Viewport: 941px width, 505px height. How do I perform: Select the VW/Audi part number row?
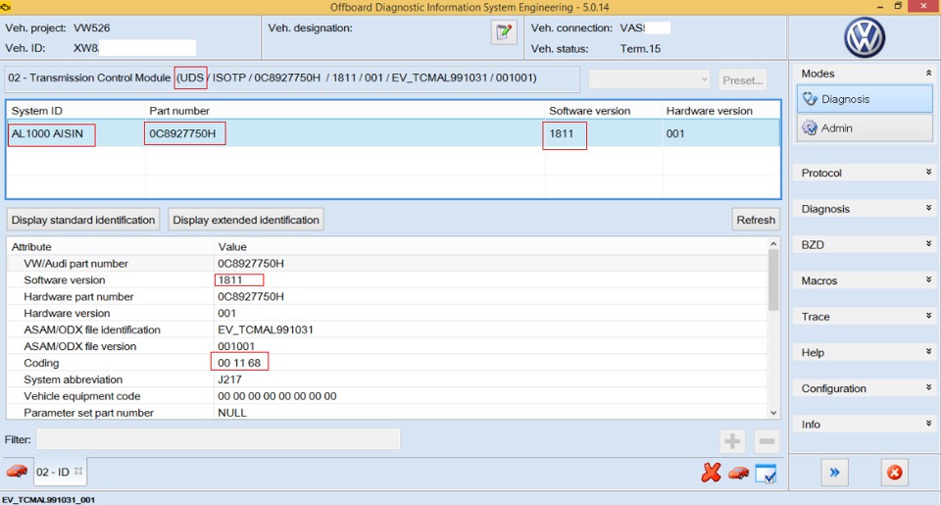point(387,264)
